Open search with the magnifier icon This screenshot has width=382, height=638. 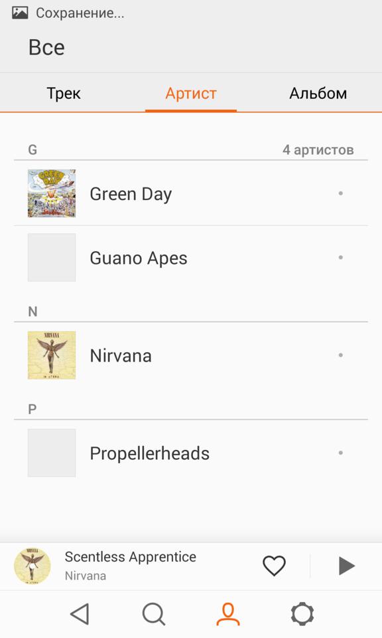pyautogui.click(x=154, y=613)
